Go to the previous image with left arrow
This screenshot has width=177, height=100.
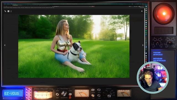click(x=5, y=45)
